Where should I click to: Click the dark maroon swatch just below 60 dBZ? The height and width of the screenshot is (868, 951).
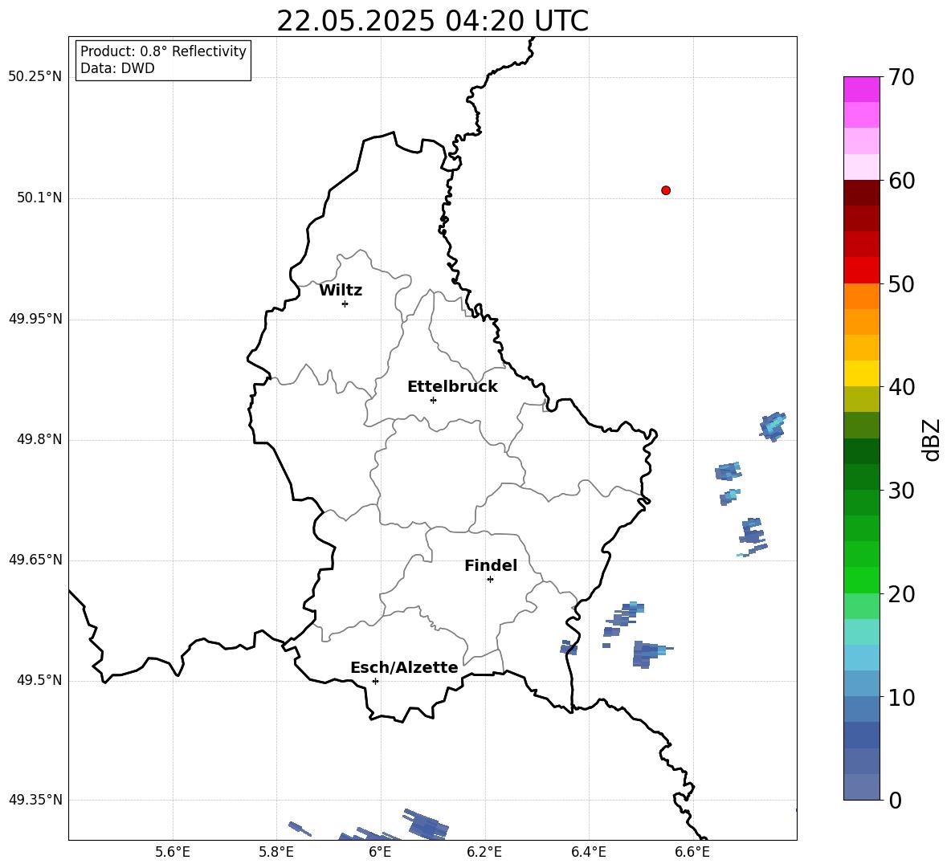861,193
